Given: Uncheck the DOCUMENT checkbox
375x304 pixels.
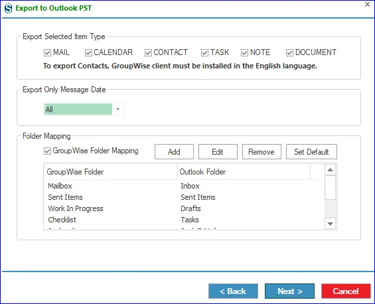Looking at the screenshot, I should pyautogui.click(x=289, y=52).
